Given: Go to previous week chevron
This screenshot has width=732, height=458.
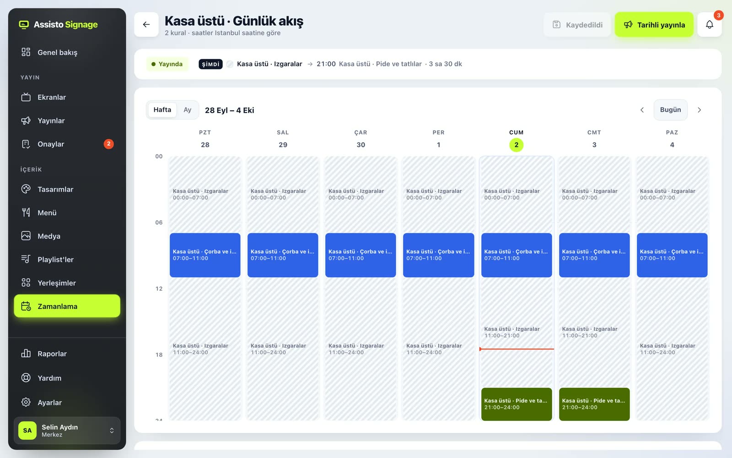Looking at the screenshot, I should tap(642, 110).
